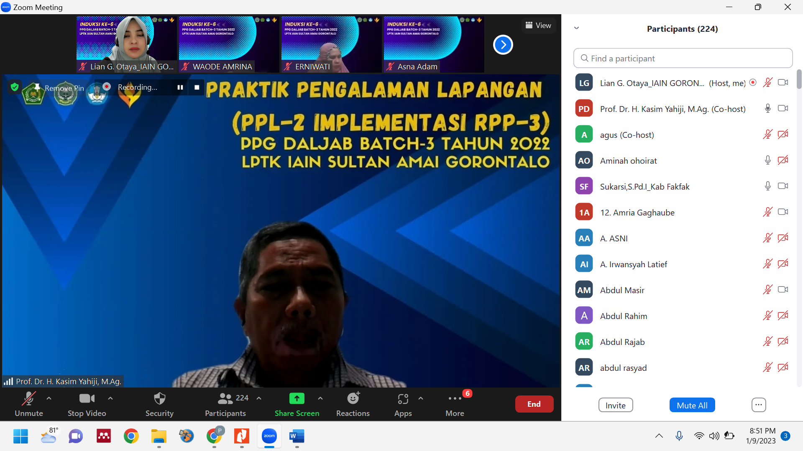Screen dimensions: 803x451
Task: Toggle Stop Video camera button
Action: 87,399
